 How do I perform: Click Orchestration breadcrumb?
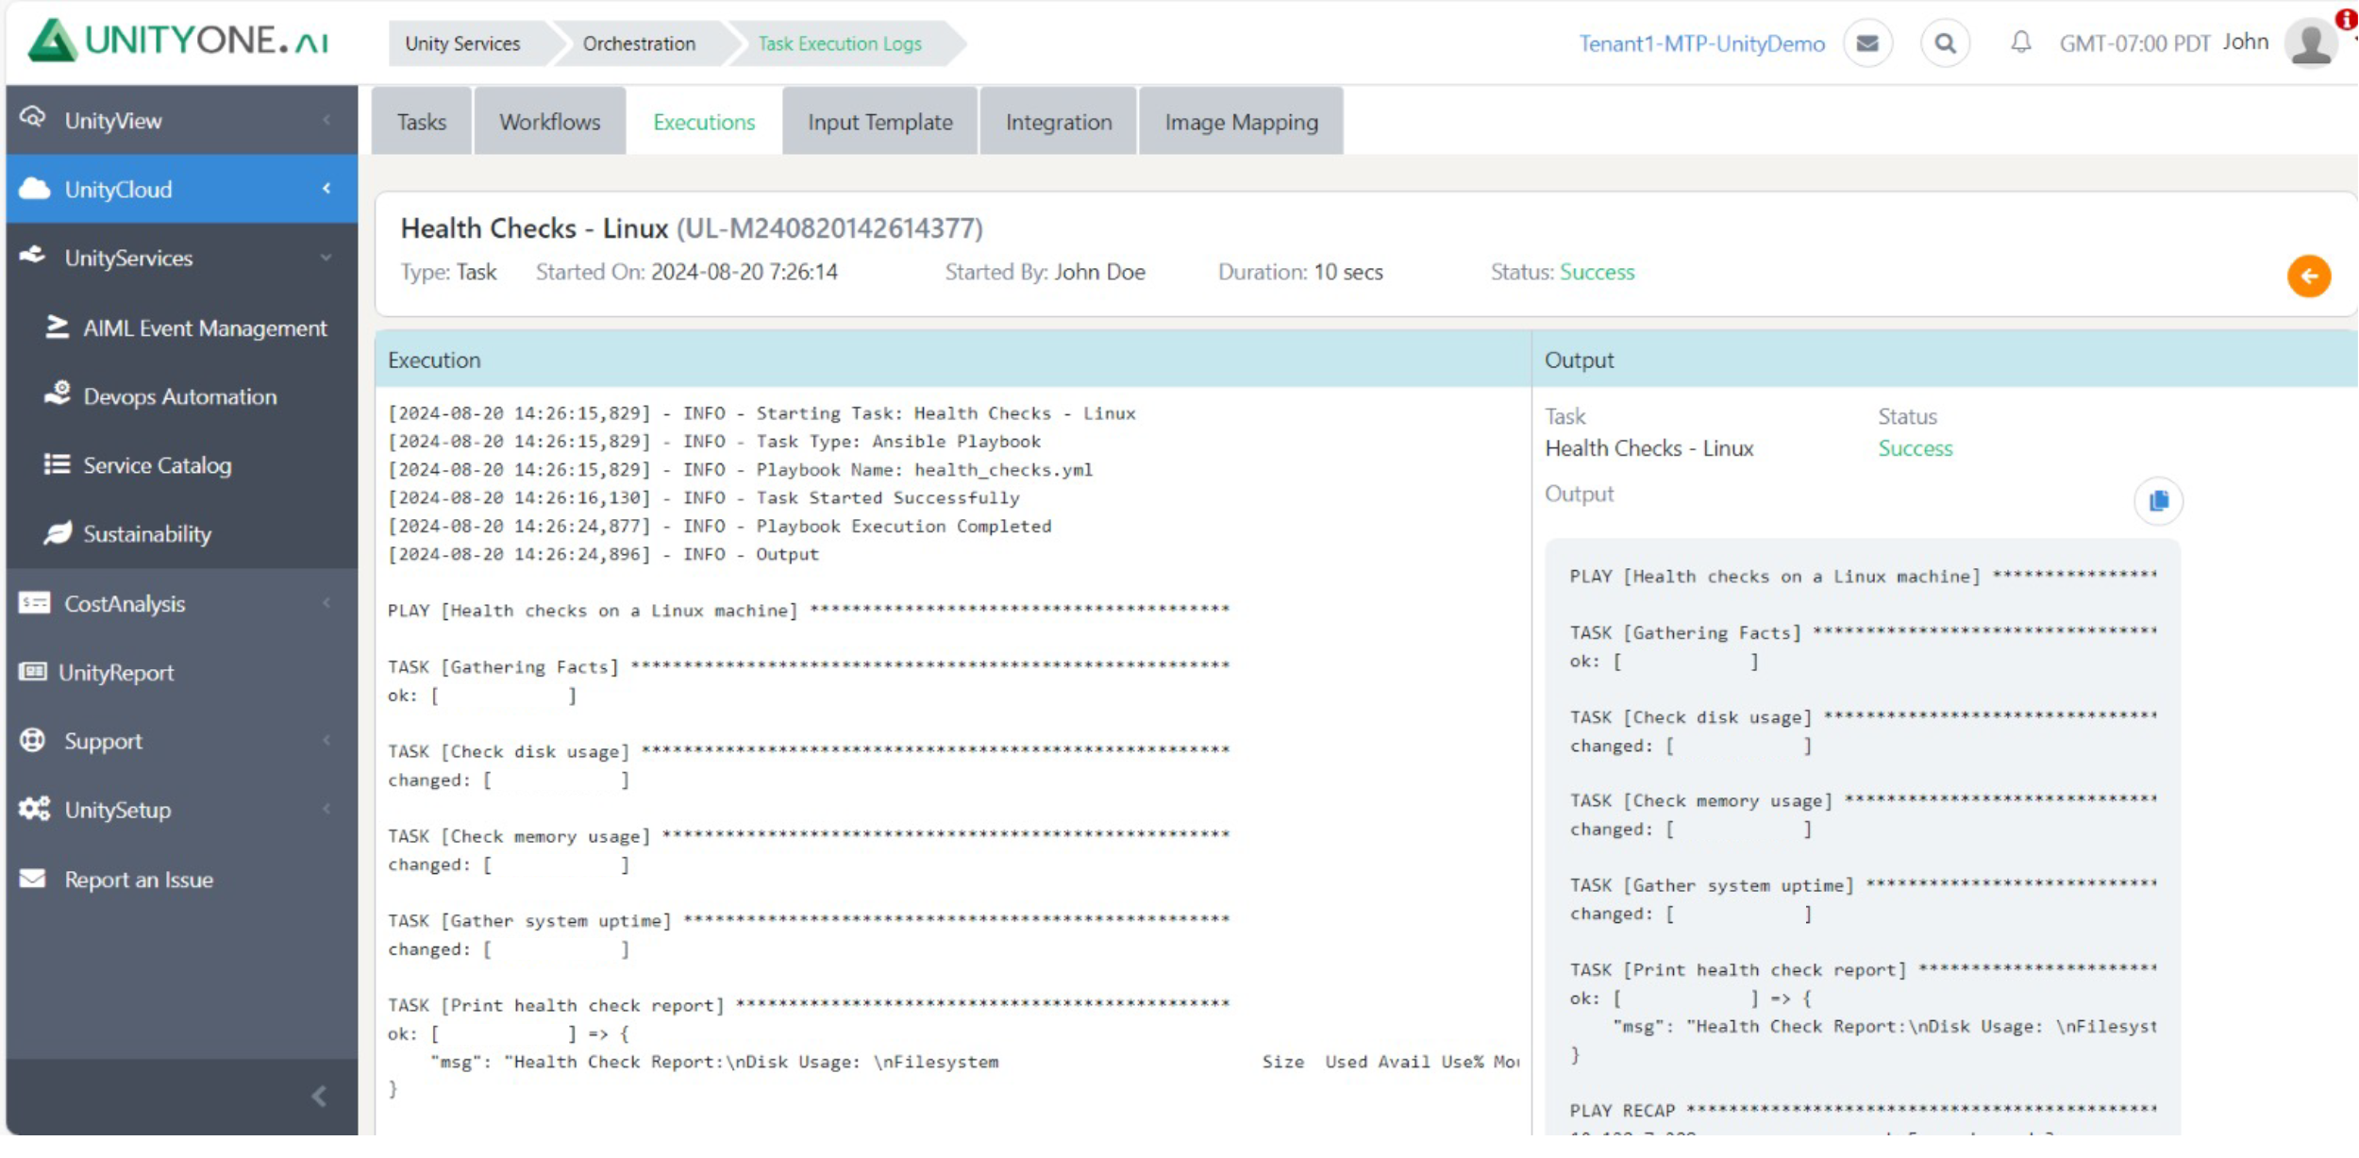coord(639,43)
